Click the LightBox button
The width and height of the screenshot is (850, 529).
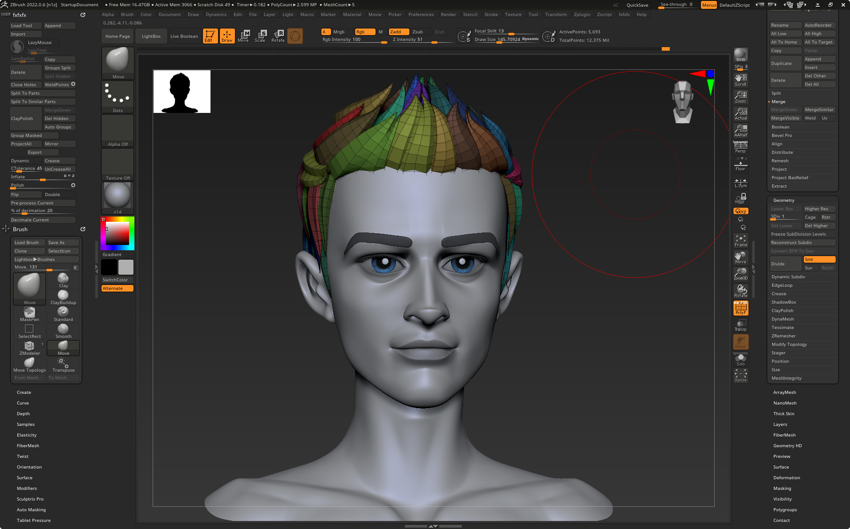click(151, 36)
